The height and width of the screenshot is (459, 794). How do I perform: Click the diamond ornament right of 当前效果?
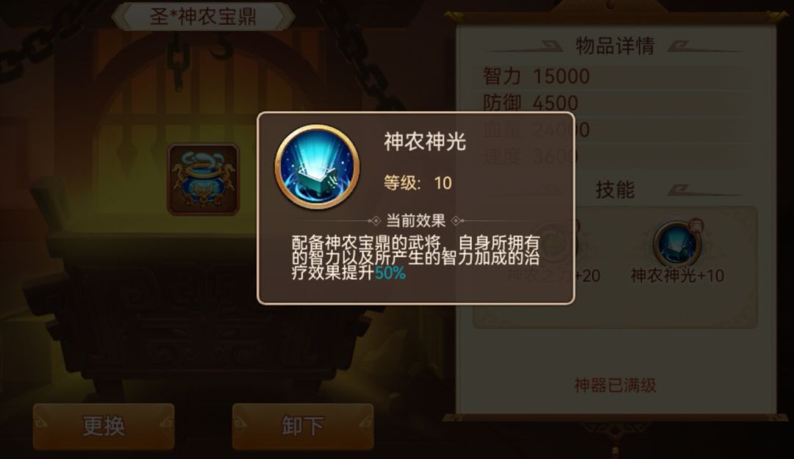pyautogui.click(x=457, y=220)
